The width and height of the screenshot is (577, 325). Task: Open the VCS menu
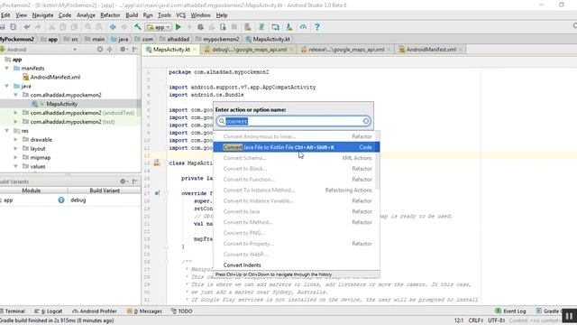point(180,15)
